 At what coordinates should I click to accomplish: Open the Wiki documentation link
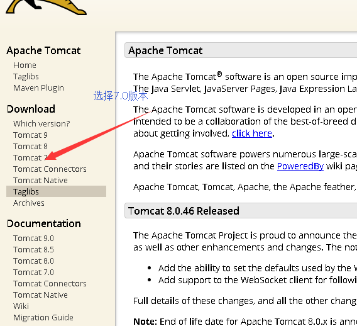(21, 306)
